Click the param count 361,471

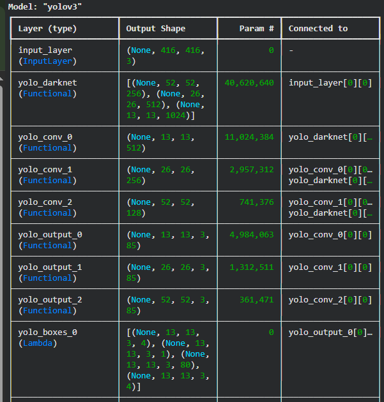click(x=257, y=300)
